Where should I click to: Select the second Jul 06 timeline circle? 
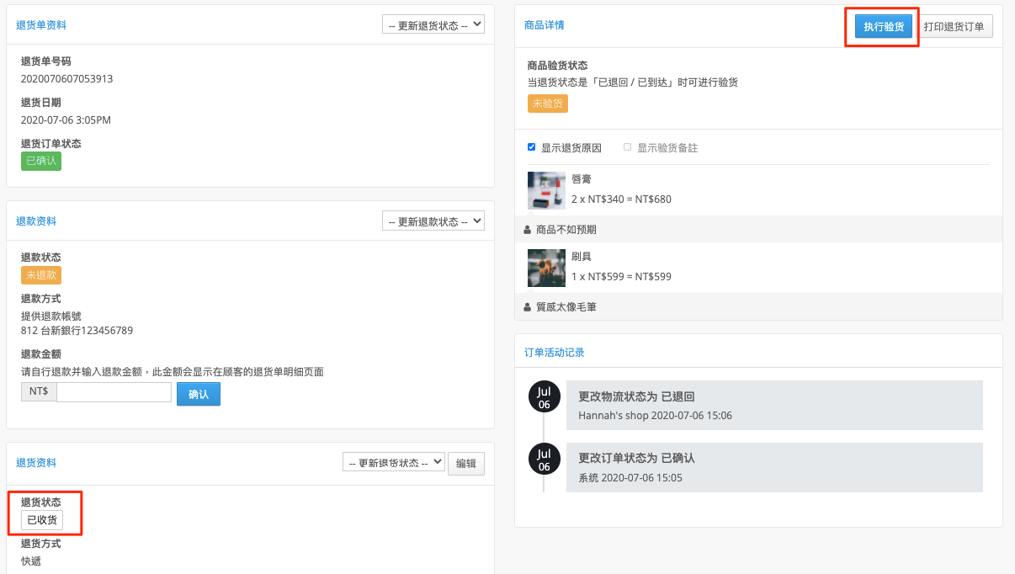click(545, 460)
